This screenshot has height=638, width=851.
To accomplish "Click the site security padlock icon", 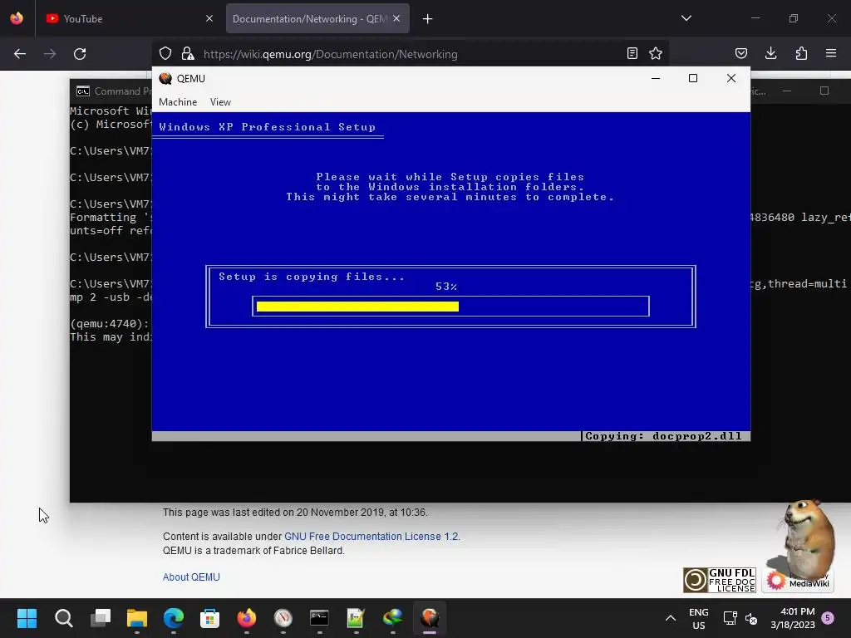I will [x=188, y=54].
